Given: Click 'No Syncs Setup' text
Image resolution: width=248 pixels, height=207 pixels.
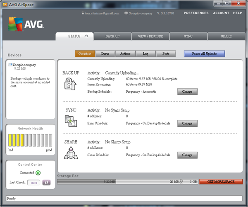Looking at the screenshot, I should pos(117,110).
